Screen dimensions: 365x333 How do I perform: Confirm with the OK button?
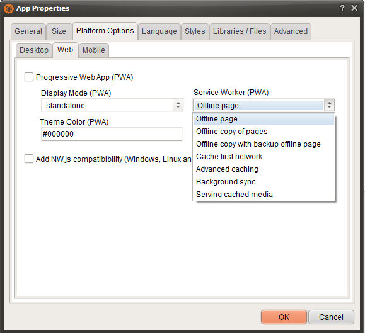click(284, 317)
